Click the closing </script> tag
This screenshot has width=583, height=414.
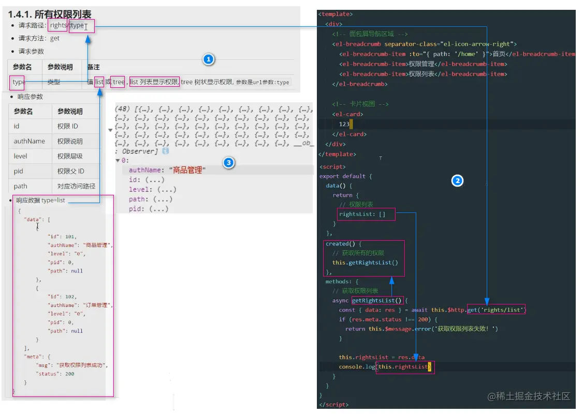pyautogui.click(x=333, y=405)
